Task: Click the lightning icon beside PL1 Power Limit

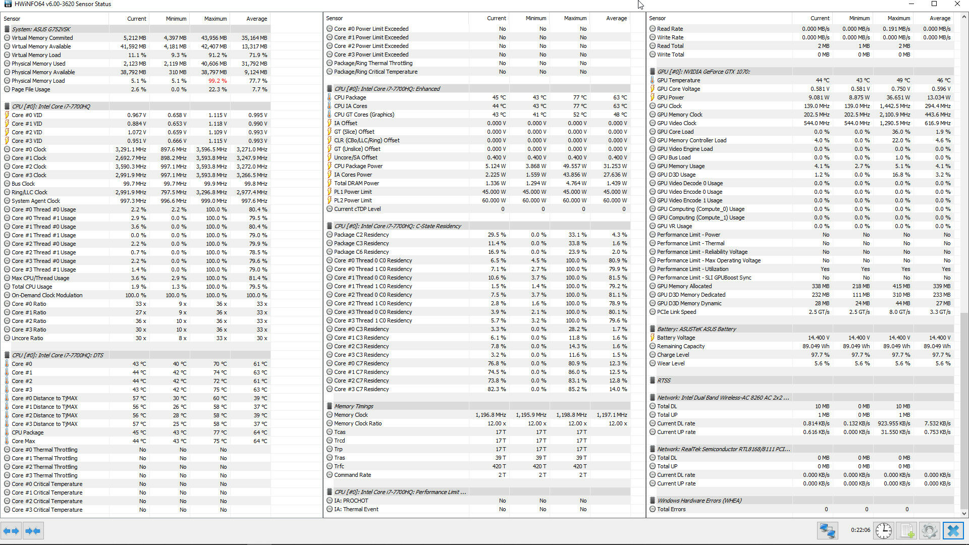Action: (330, 192)
